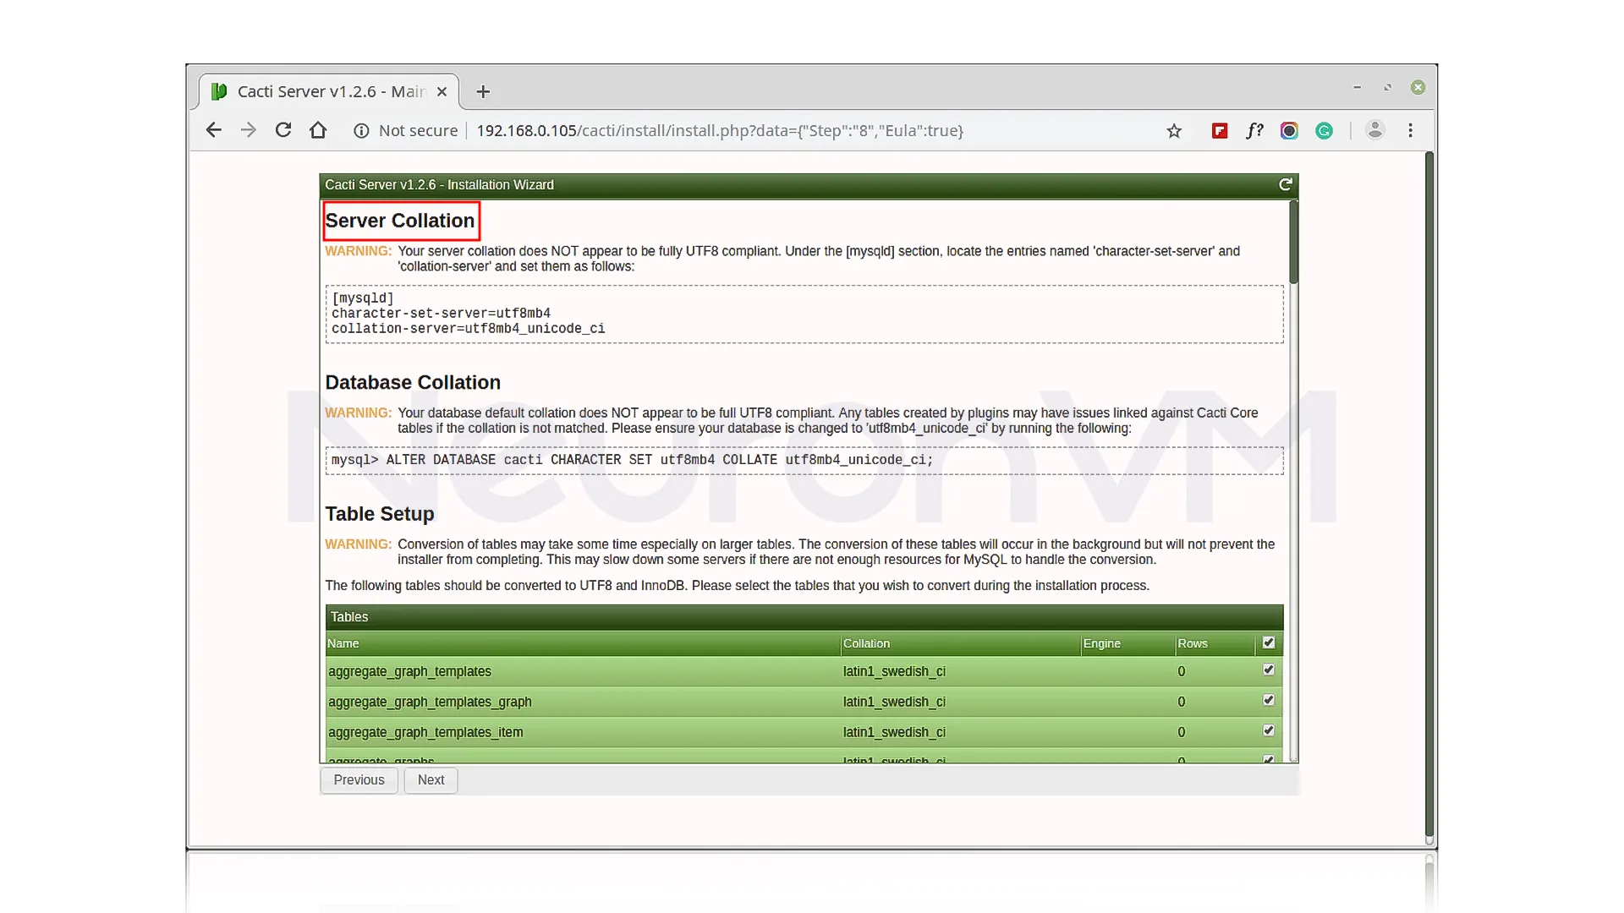
Task: Open the Flipboard extension icon
Action: 1220,131
